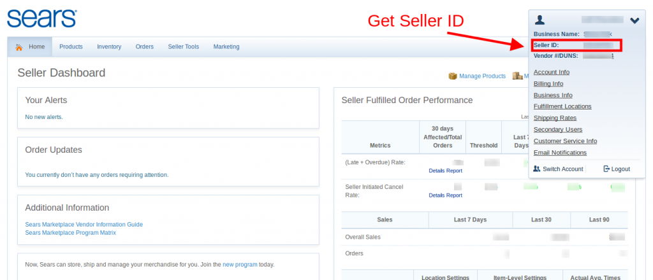Open Account Info link
The image size is (653, 280).
pyautogui.click(x=552, y=73)
